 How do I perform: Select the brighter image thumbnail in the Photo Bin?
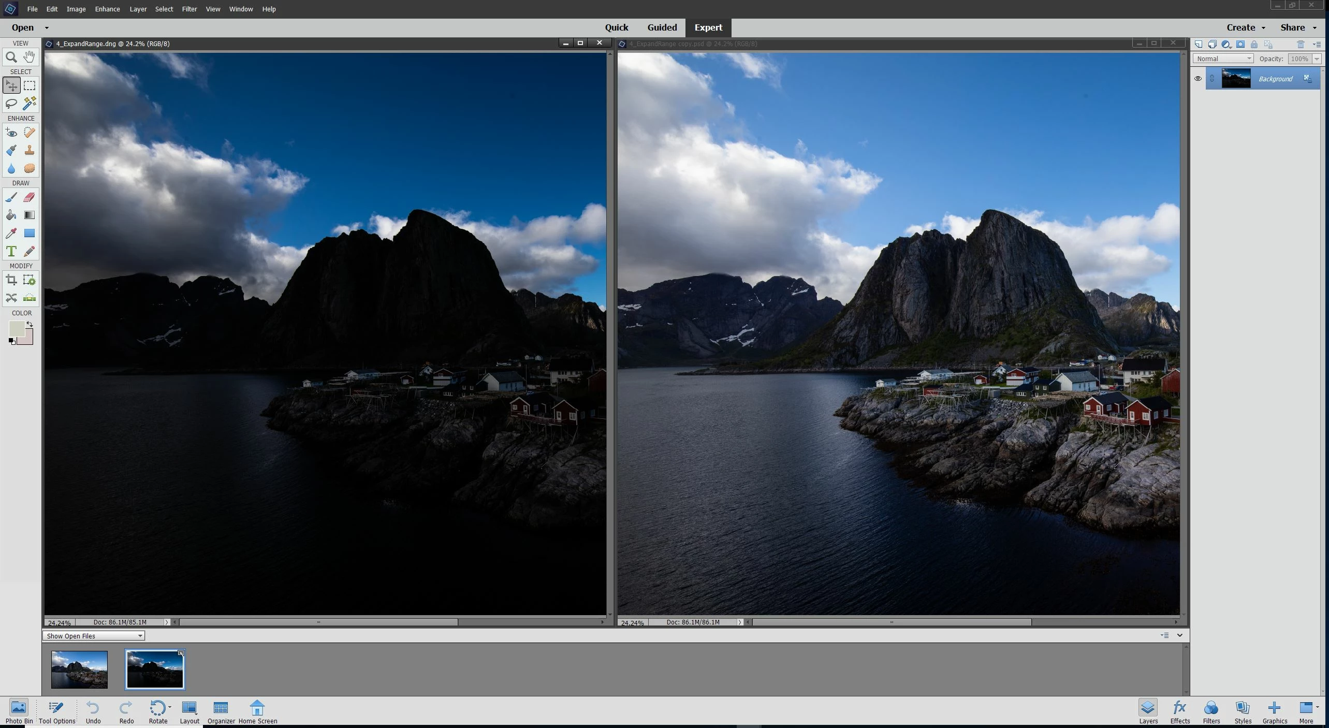[x=79, y=669]
